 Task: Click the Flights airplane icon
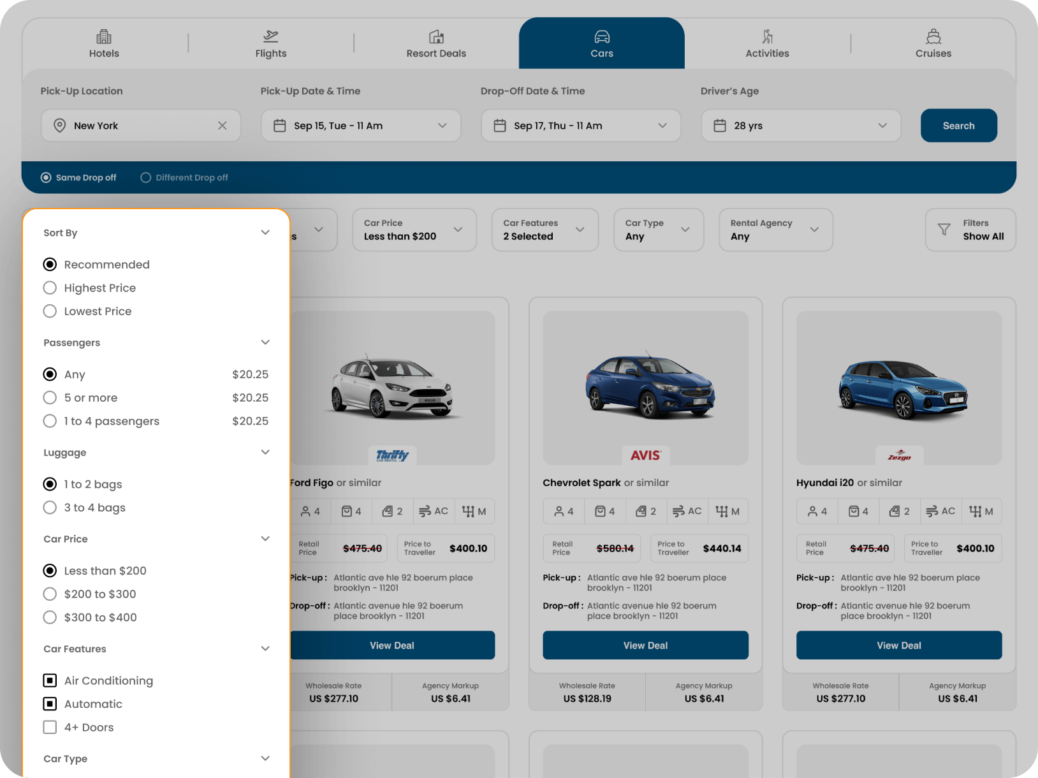pos(271,36)
